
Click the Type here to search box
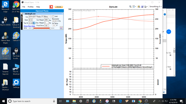pyautogui.click(x=32, y=101)
